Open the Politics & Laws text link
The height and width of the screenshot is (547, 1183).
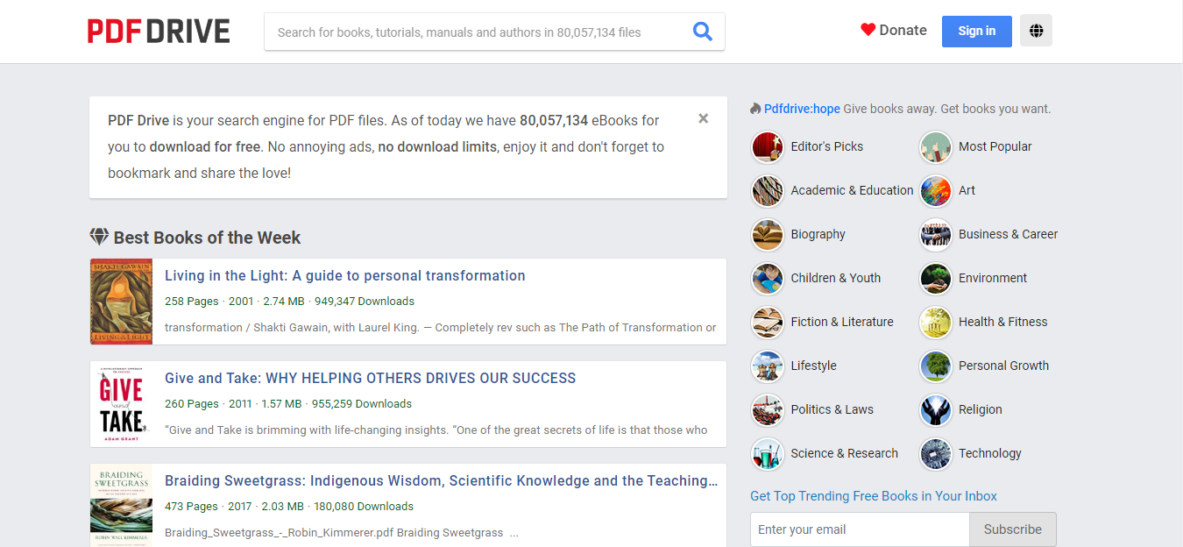pos(832,409)
